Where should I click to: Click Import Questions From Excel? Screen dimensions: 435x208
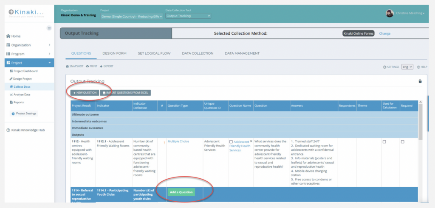pyautogui.click(x=125, y=93)
